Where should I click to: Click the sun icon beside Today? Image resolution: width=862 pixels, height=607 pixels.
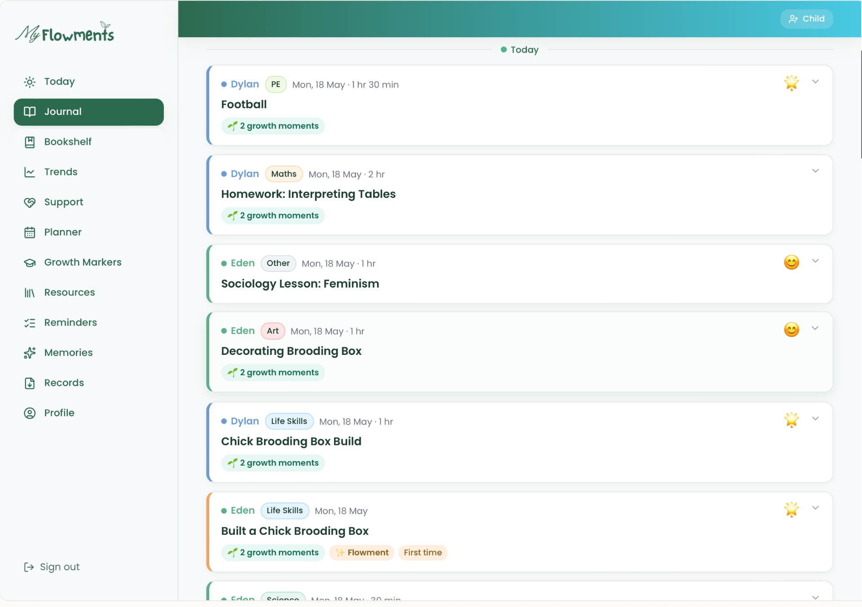pyautogui.click(x=30, y=82)
